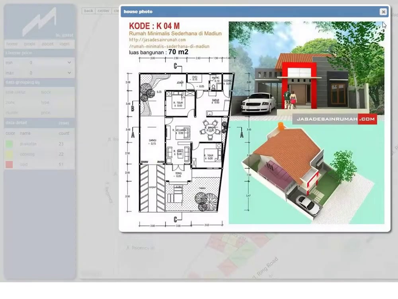
Task: Select the booking row label
Action: tap(27, 154)
